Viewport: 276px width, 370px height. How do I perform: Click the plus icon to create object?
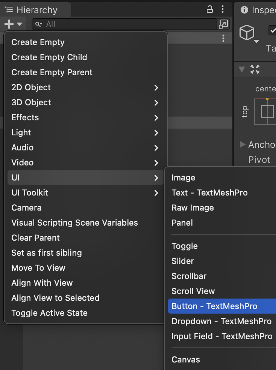tap(9, 24)
